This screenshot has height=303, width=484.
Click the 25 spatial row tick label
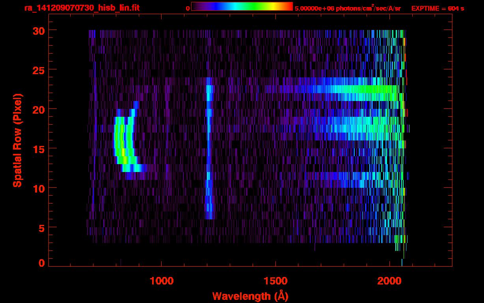coord(39,70)
